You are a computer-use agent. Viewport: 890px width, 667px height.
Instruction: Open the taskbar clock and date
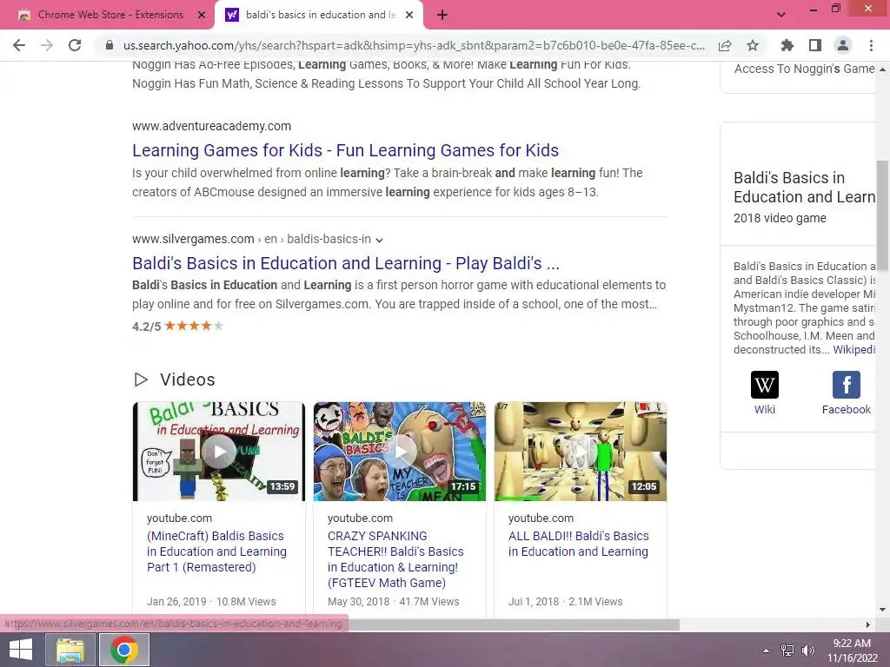[x=852, y=650]
